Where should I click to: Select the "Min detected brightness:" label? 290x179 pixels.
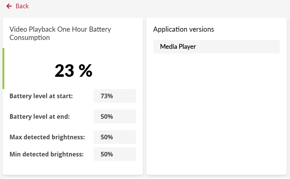[46, 154]
